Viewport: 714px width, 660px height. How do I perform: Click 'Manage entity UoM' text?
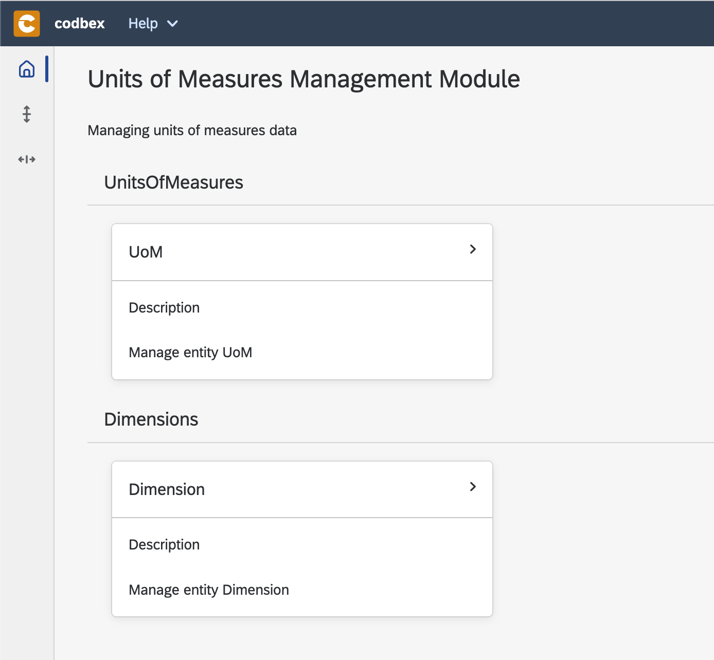coord(190,353)
